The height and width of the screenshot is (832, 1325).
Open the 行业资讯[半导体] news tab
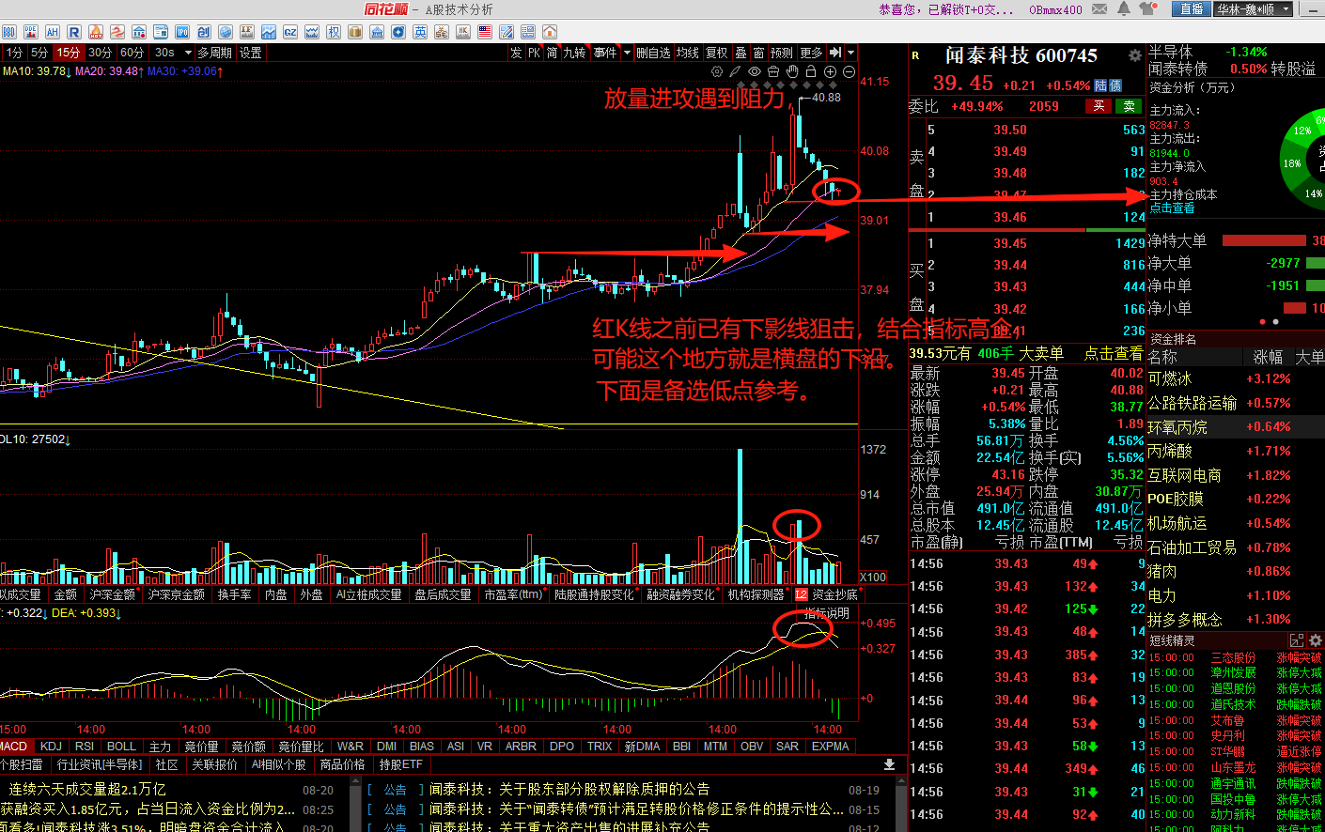100,764
